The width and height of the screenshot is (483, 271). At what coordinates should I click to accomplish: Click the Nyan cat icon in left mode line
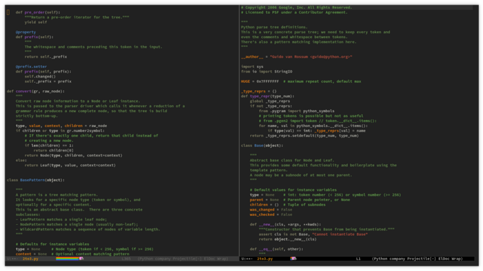(x=82, y=259)
